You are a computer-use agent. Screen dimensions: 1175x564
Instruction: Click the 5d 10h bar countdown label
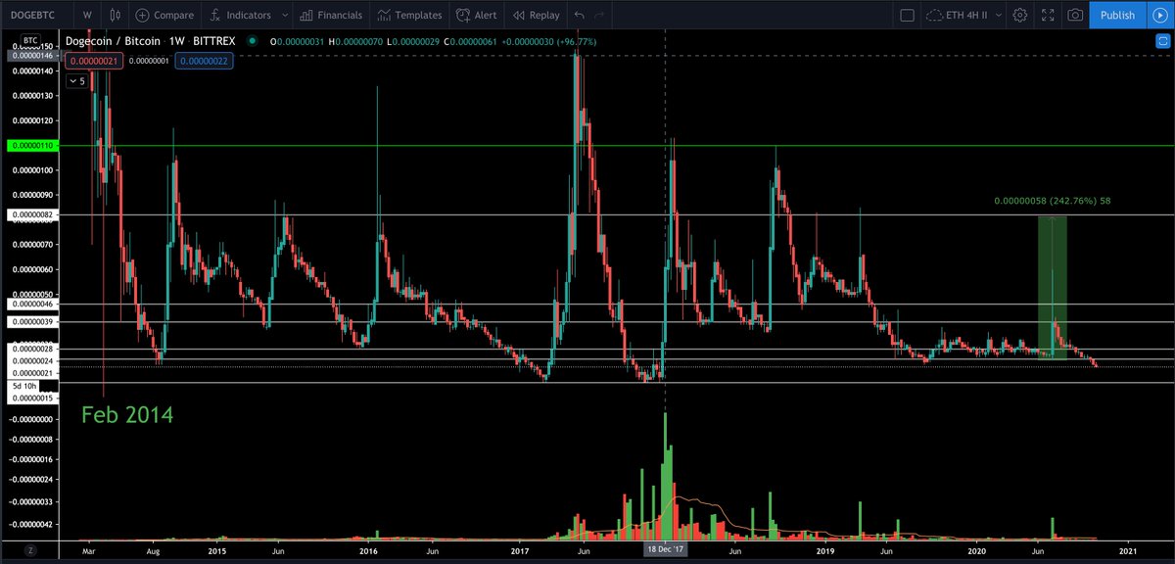25,387
